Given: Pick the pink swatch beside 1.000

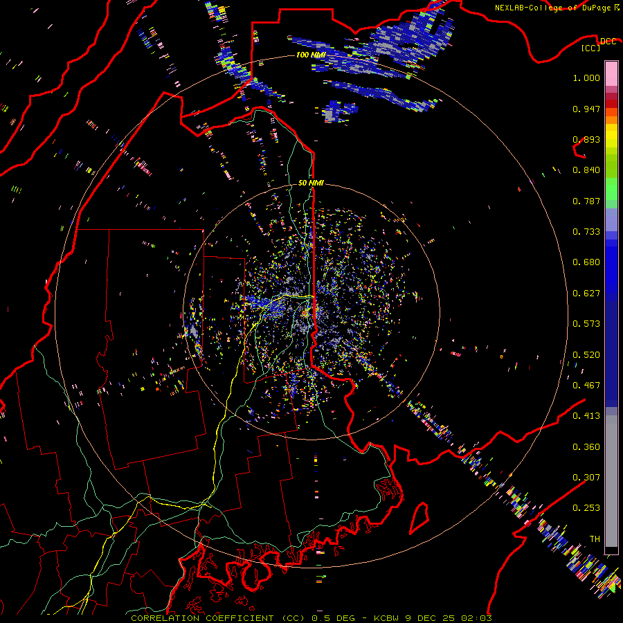Looking at the screenshot, I should (611, 74).
